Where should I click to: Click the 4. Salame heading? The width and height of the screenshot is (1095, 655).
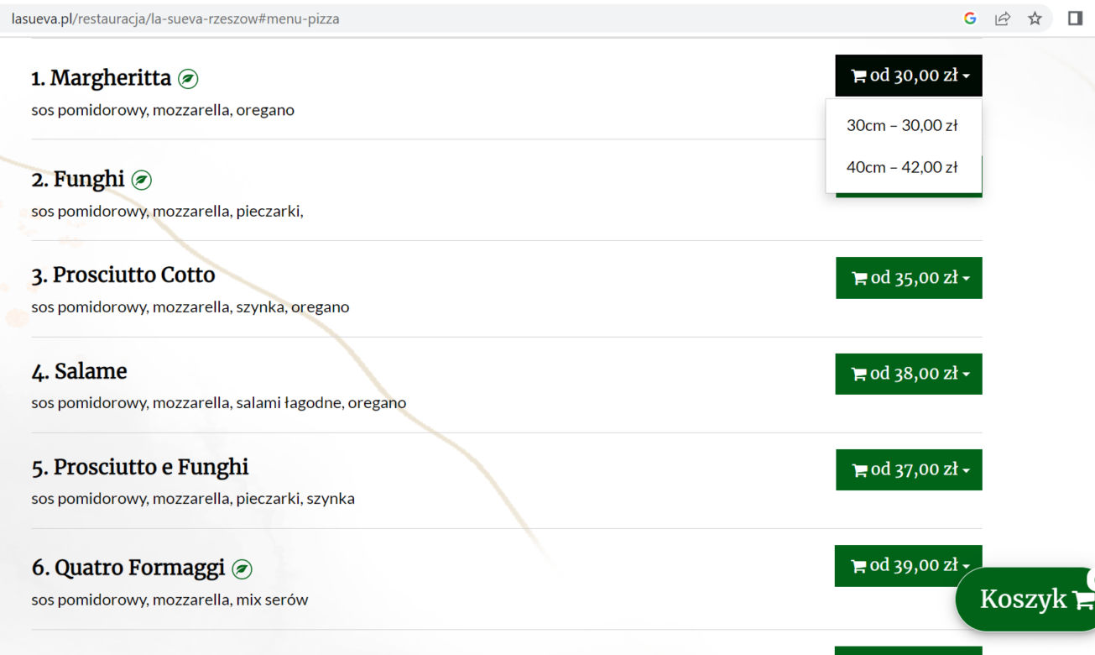coord(80,371)
